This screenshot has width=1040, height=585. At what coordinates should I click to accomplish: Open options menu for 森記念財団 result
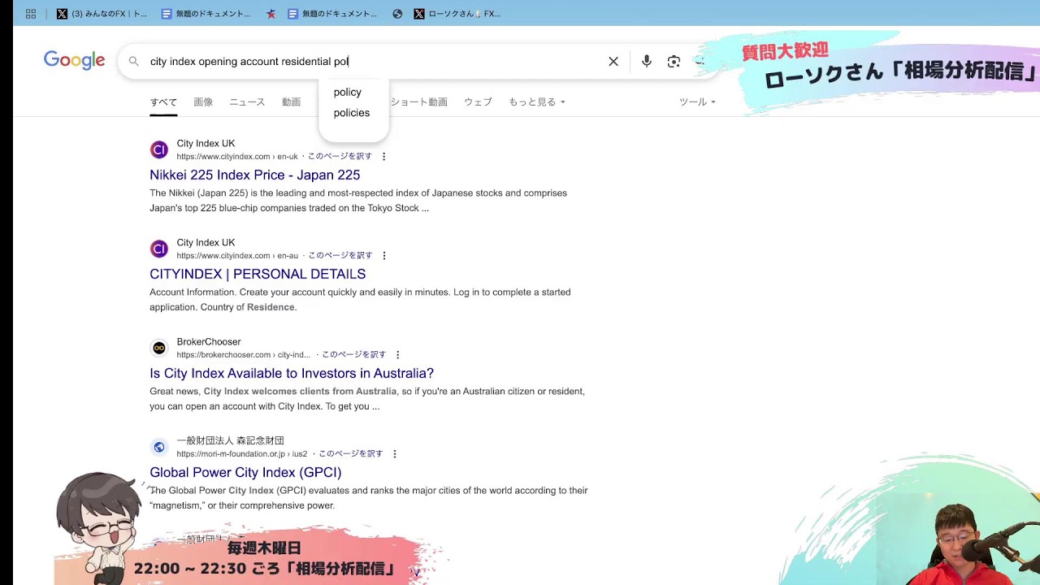[395, 454]
